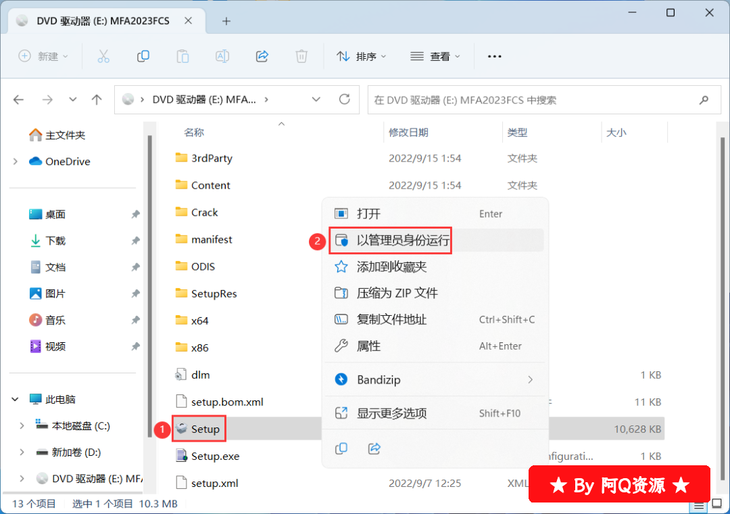The image size is (730, 514).
Task: Select 此电脑 in the navigation pane
Action: tap(52, 399)
